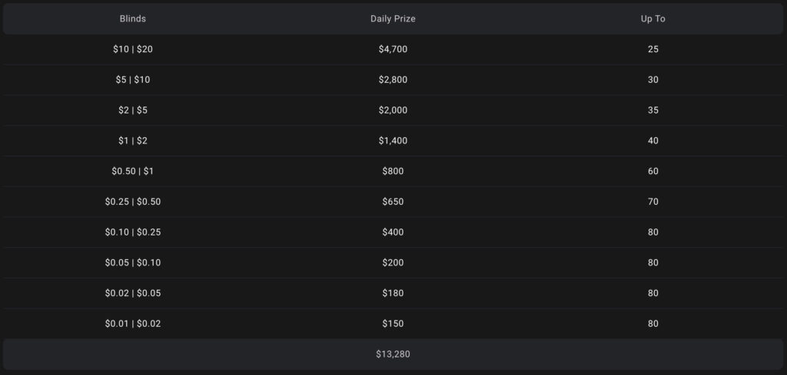Select the $0.10 | $0.25 blinds cell
Image resolution: width=787 pixels, height=375 pixels.
click(x=133, y=232)
